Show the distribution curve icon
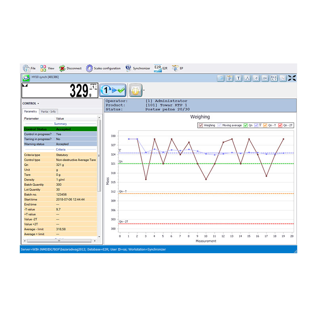The width and height of the screenshot is (317, 317). pos(247,78)
